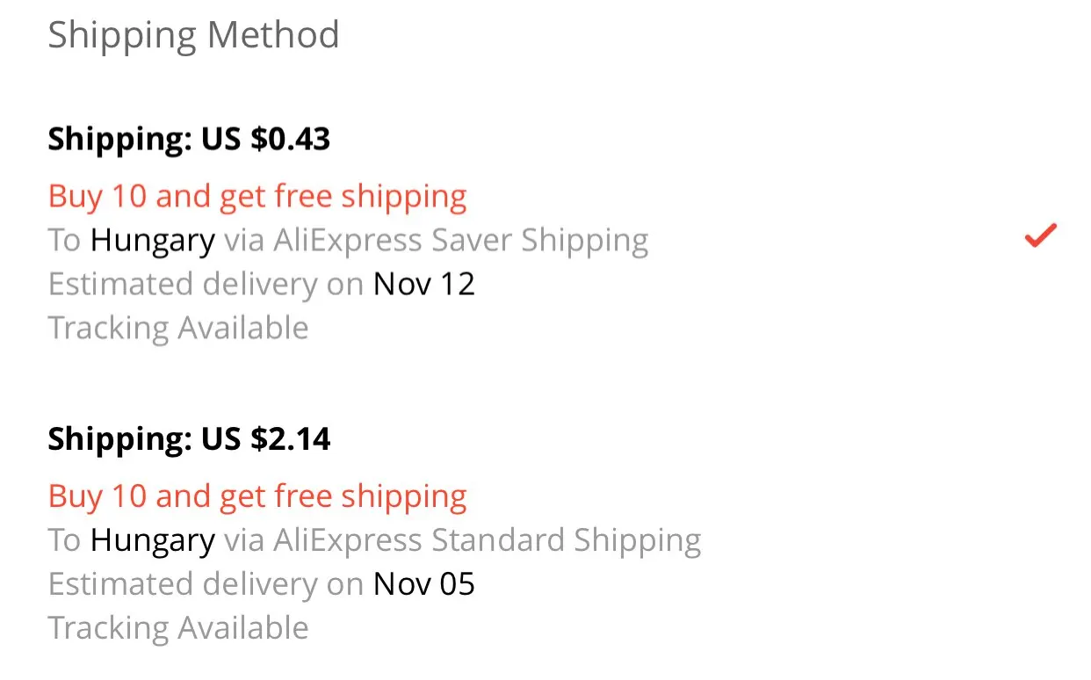Click the Nov 12 delivery date
Image resolution: width=1091 pixels, height=680 pixels.
click(424, 284)
